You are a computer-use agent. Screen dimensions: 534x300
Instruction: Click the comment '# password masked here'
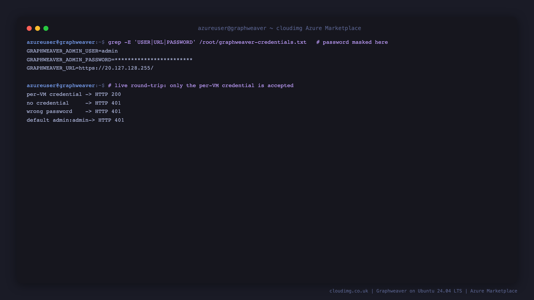pyautogui.click(x=352, y=42)
